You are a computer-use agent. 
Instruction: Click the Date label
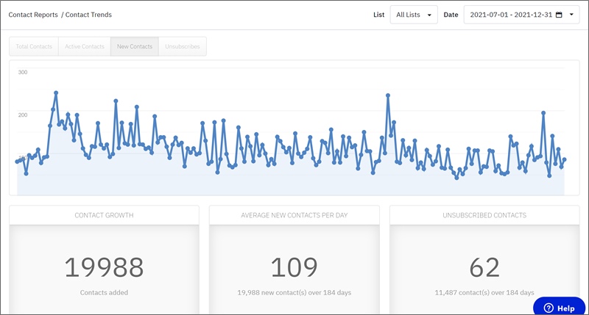coord(451,15)
